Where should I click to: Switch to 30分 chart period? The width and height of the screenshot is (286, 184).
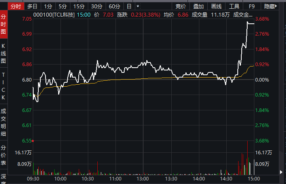pyautogui.click(x=97, y=6)
